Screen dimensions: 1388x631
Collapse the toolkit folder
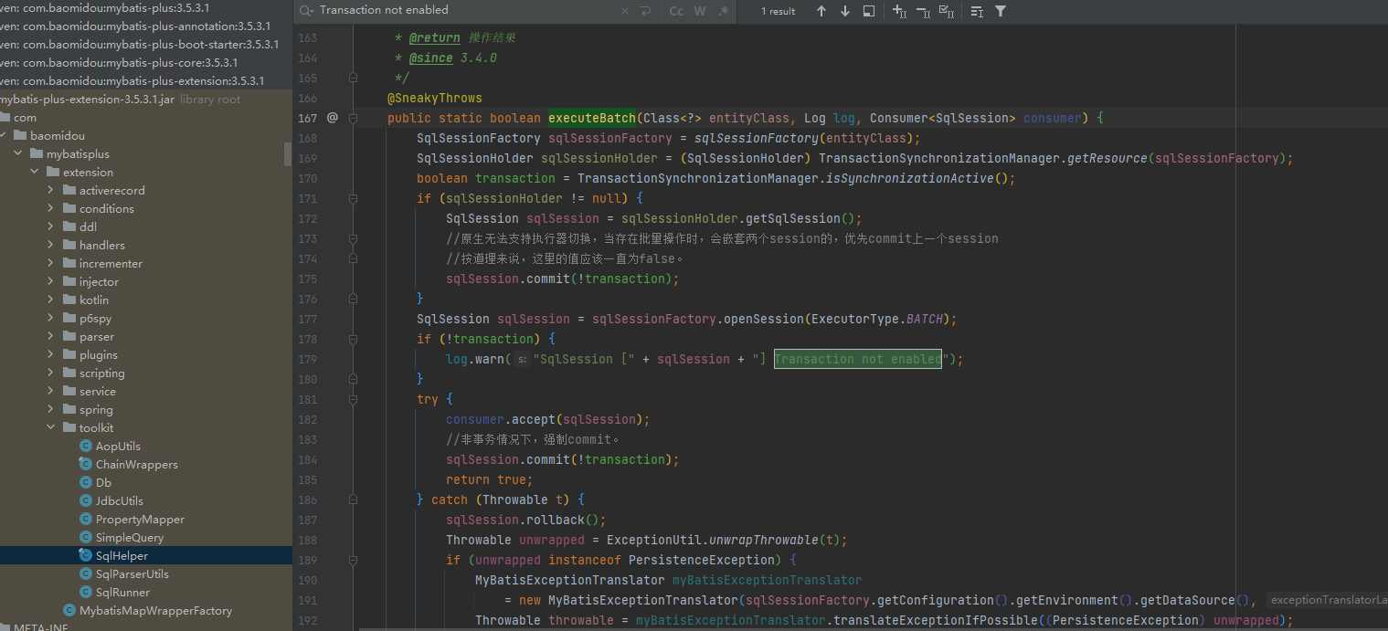coord(51,427)
